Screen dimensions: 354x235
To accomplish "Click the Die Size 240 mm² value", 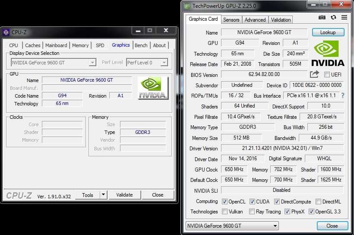I will pos(296,54).
